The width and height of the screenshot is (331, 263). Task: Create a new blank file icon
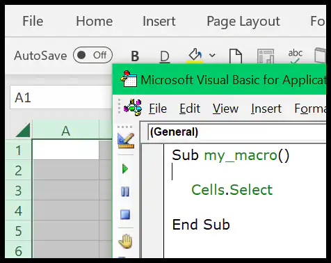(236, 56)
